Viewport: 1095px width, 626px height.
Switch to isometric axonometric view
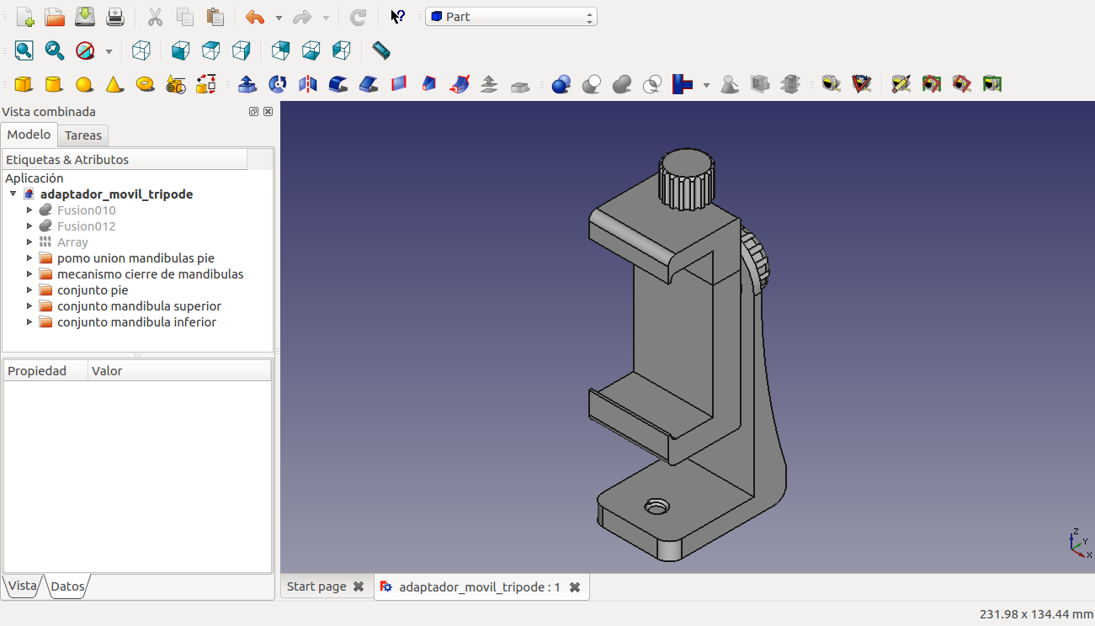pyautogui.click(x=141, y=50)
